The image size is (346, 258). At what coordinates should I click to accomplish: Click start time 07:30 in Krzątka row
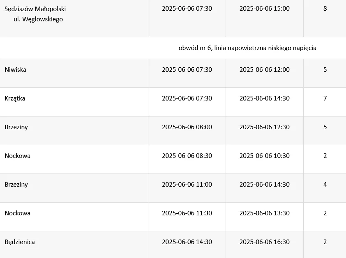(x=187, y=98)
